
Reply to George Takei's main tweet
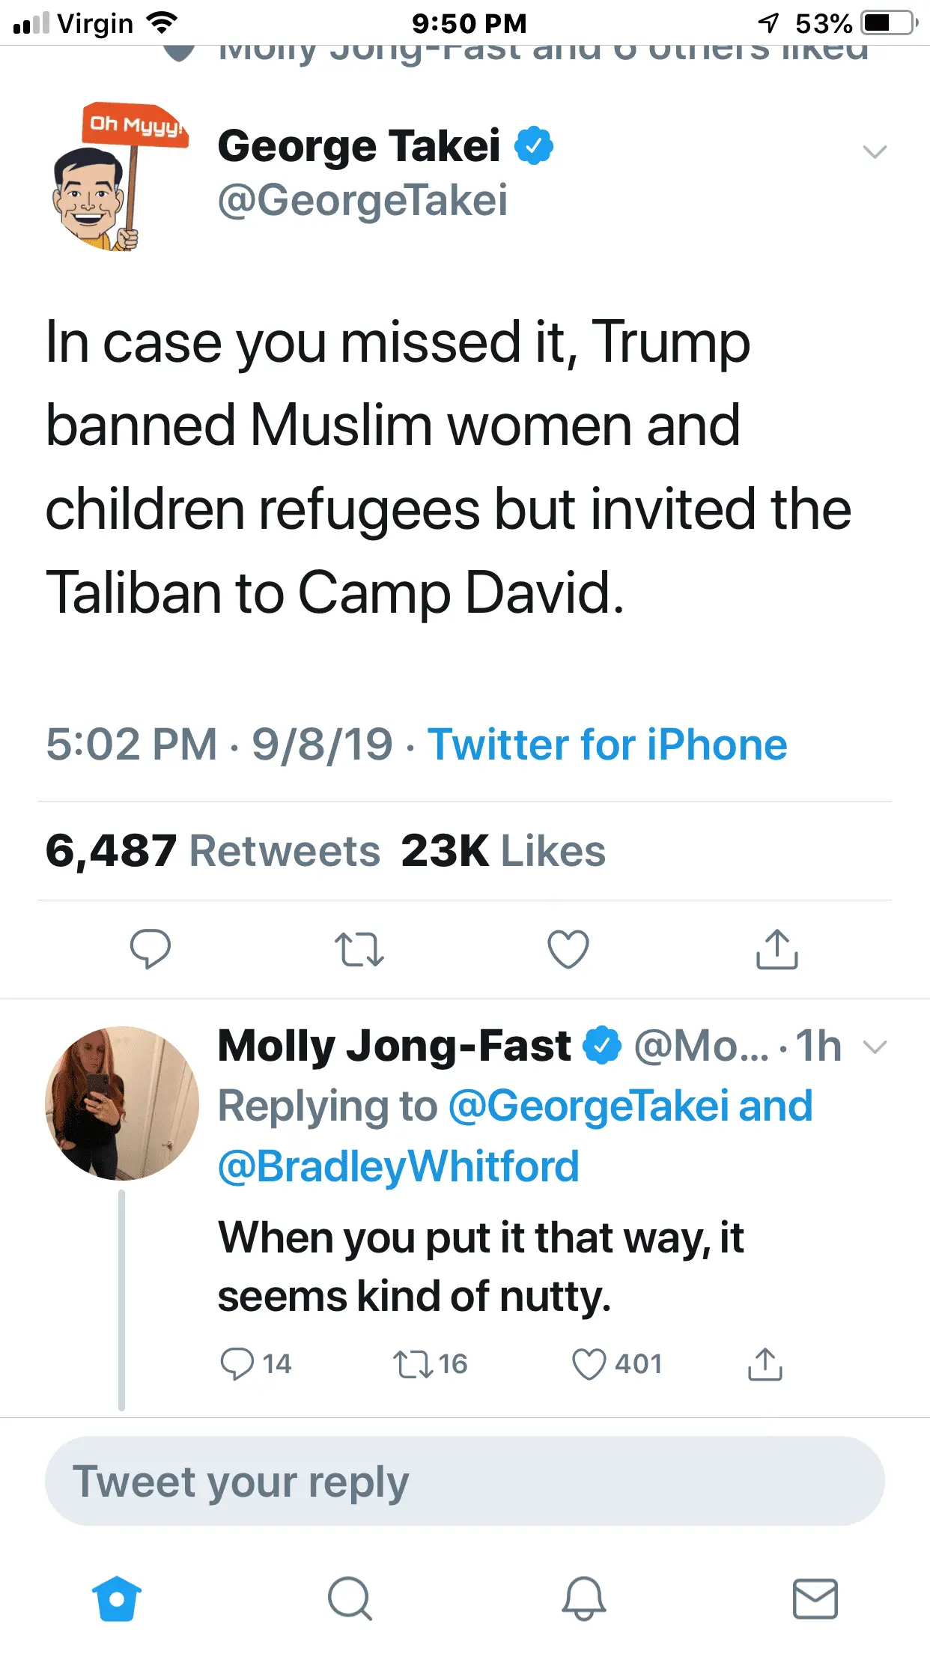tap(150, 949)
